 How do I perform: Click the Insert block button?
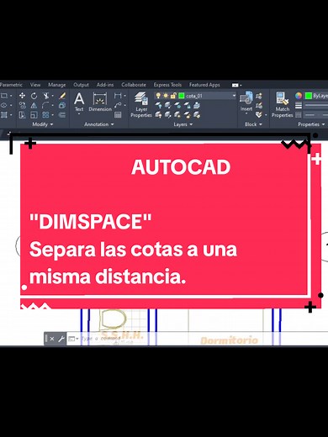(246, 102)
